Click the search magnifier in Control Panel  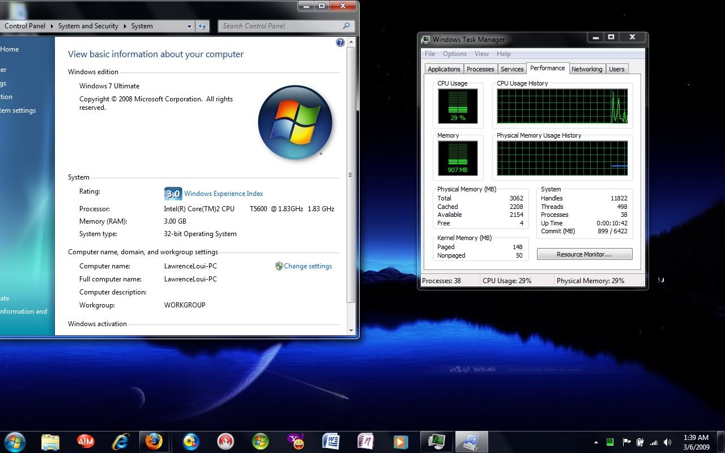coord(347,26)
